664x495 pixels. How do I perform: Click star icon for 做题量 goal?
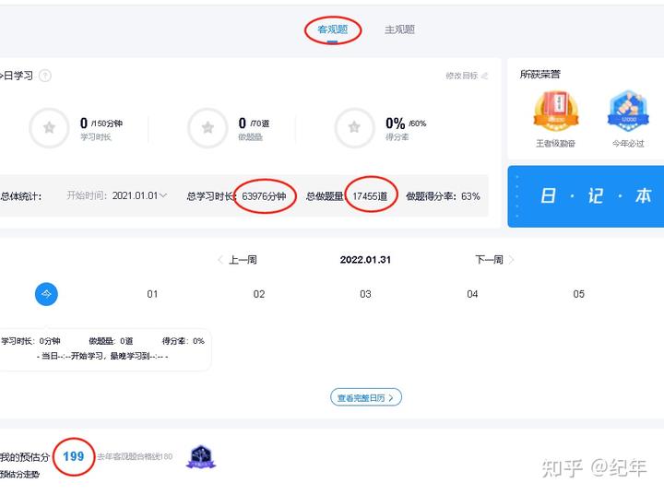(207, 127)
